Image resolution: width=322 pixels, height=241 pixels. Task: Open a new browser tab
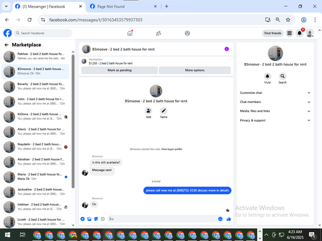pos(167,6)
